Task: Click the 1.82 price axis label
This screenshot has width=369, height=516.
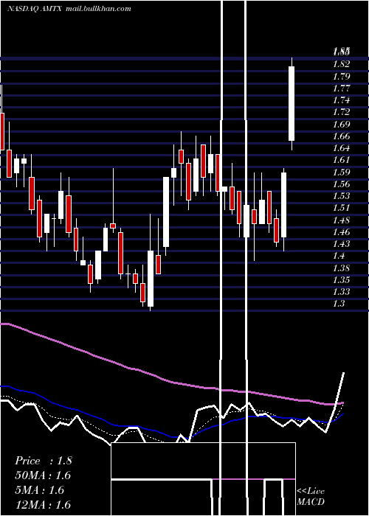Action: coord(341,64)
